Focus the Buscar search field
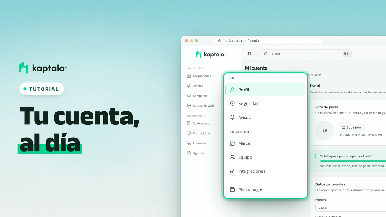The image size is (386, 217). click(306, 54)
